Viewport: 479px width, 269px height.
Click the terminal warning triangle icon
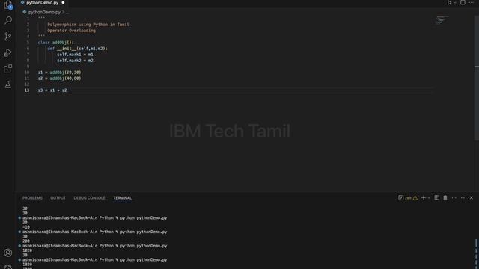[415, 198]
